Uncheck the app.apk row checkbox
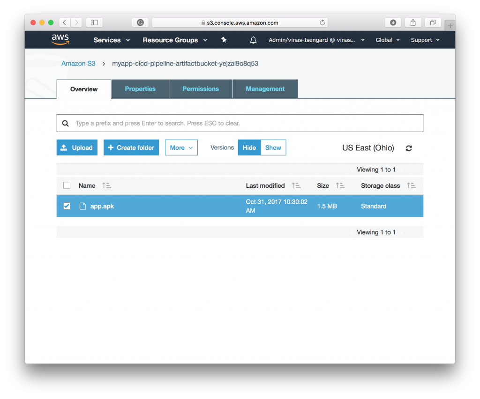The width and height of the screenshot is (480, 399). coord(67,206)
